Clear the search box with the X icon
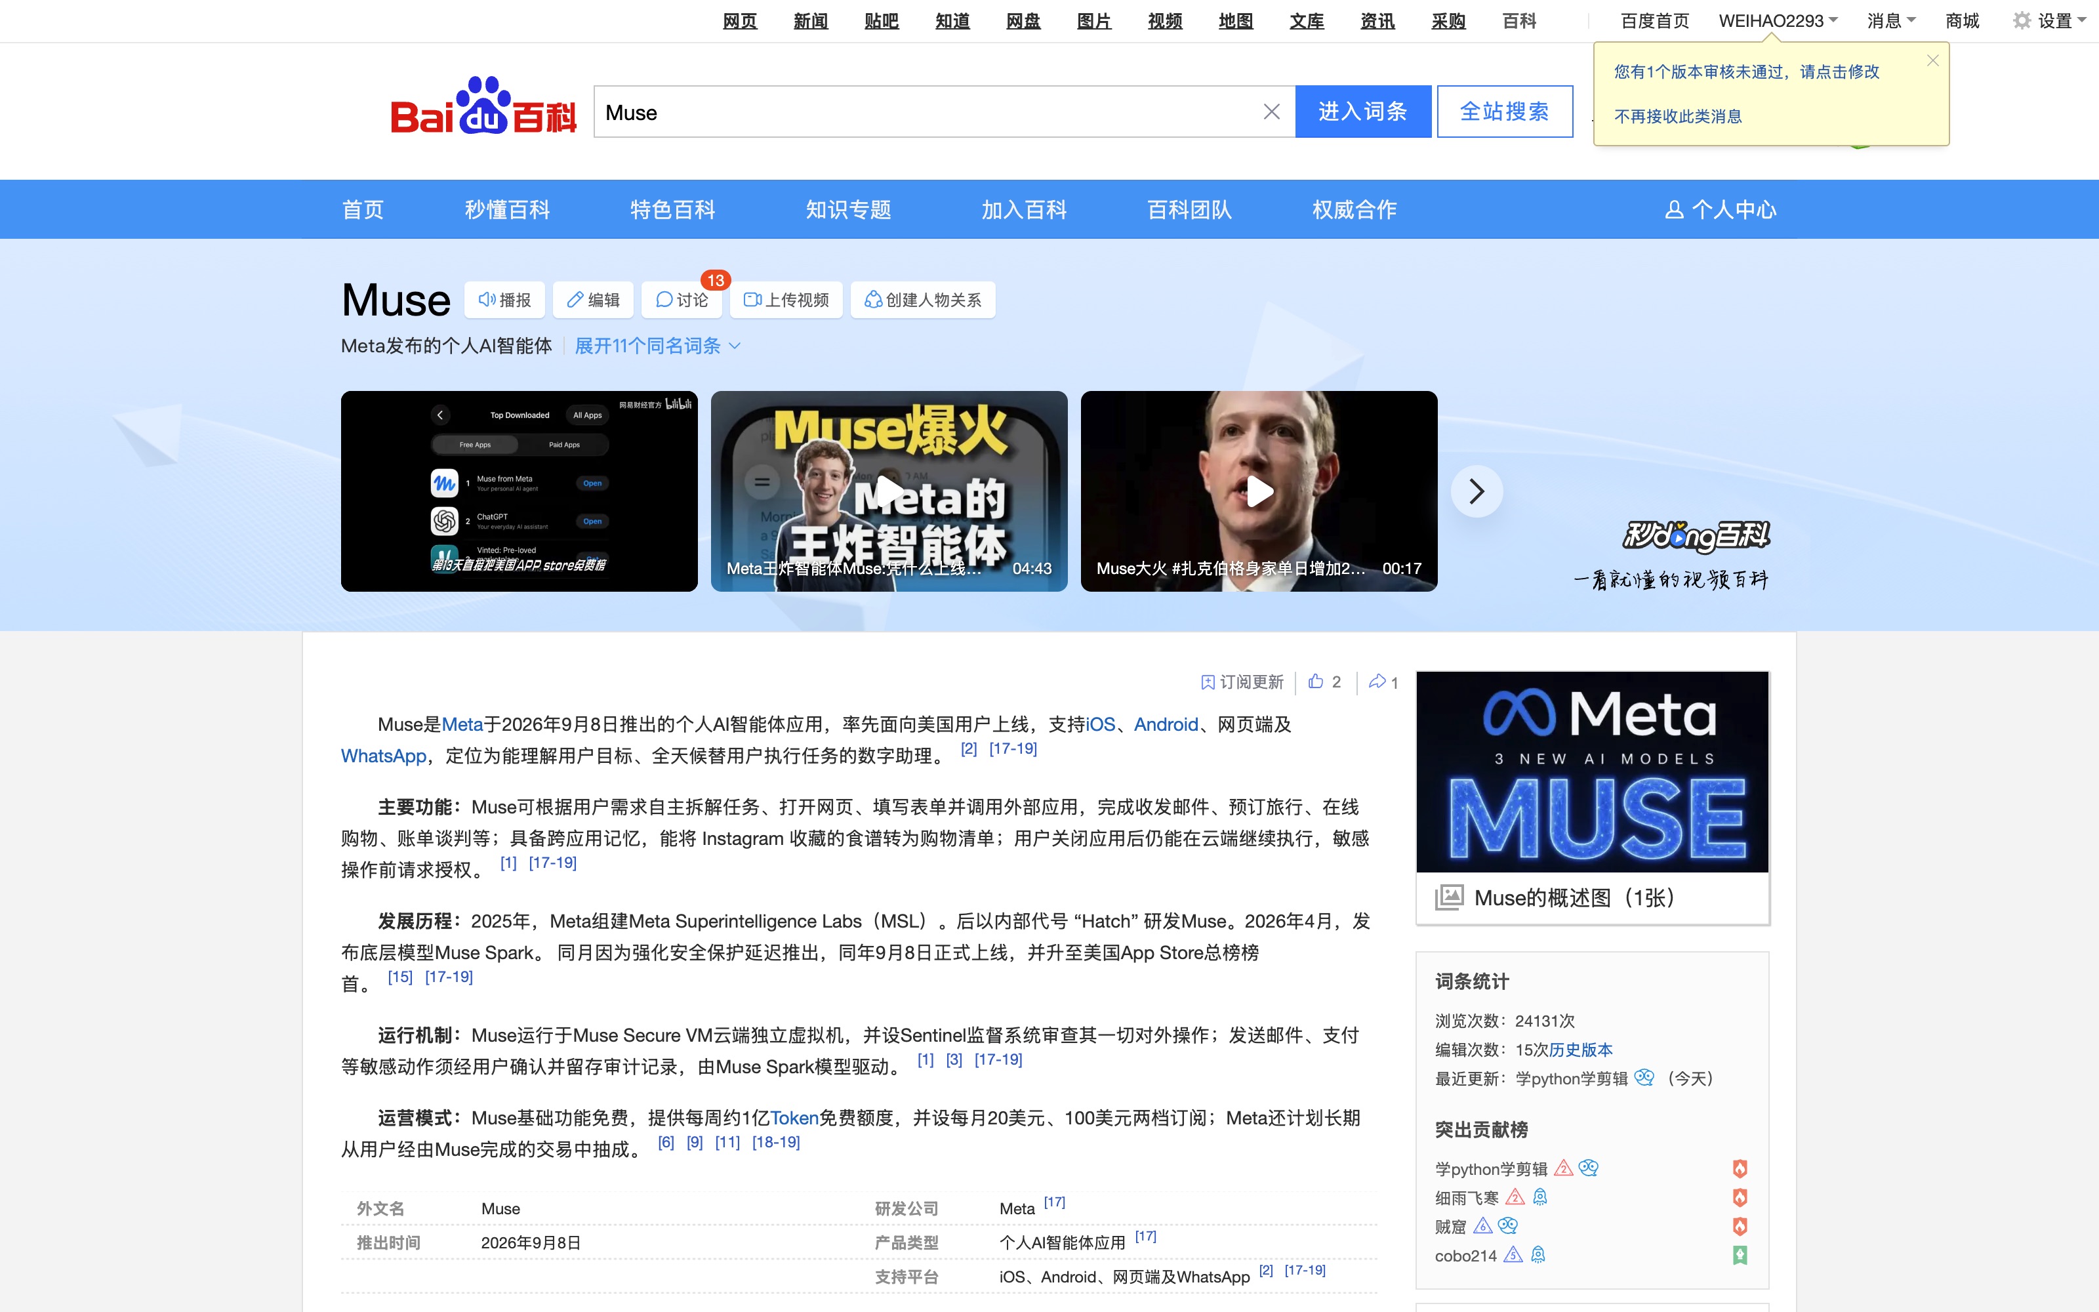Screen dimensions: 2099x1312 1271,112
